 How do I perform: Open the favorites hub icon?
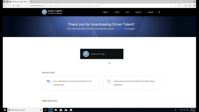(185, 6)
